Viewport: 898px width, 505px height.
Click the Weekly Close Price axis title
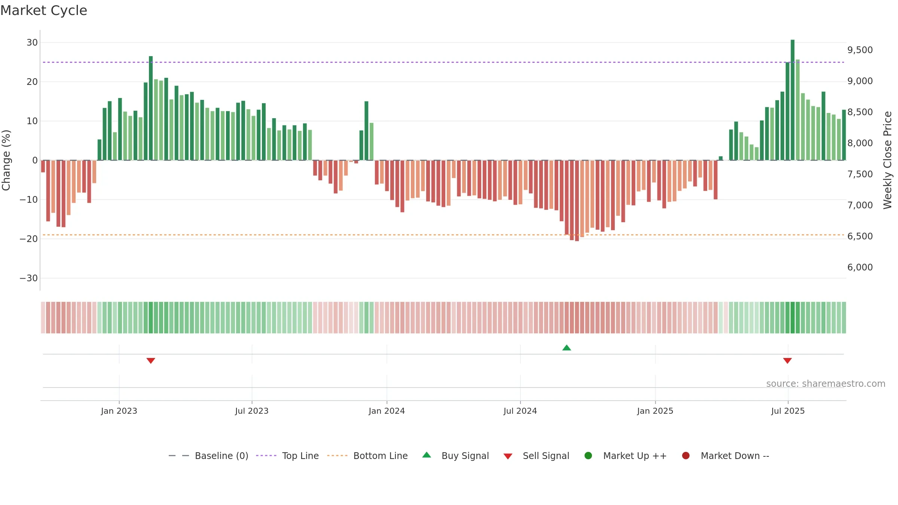click(x=888, y=160)
